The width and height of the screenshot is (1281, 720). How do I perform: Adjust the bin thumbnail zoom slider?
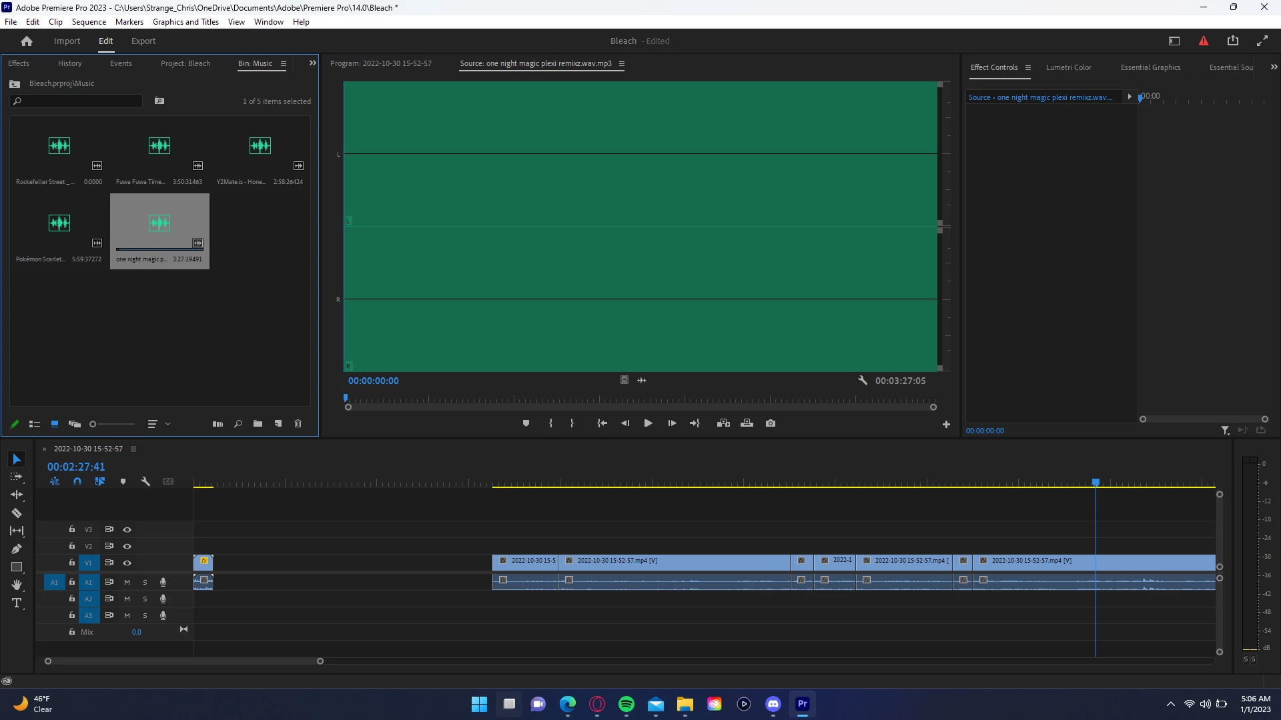pos(93,424)
